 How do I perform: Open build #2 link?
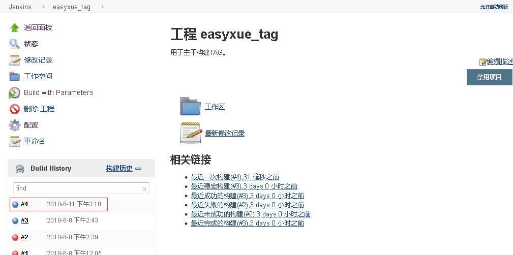tap(24, 237)
